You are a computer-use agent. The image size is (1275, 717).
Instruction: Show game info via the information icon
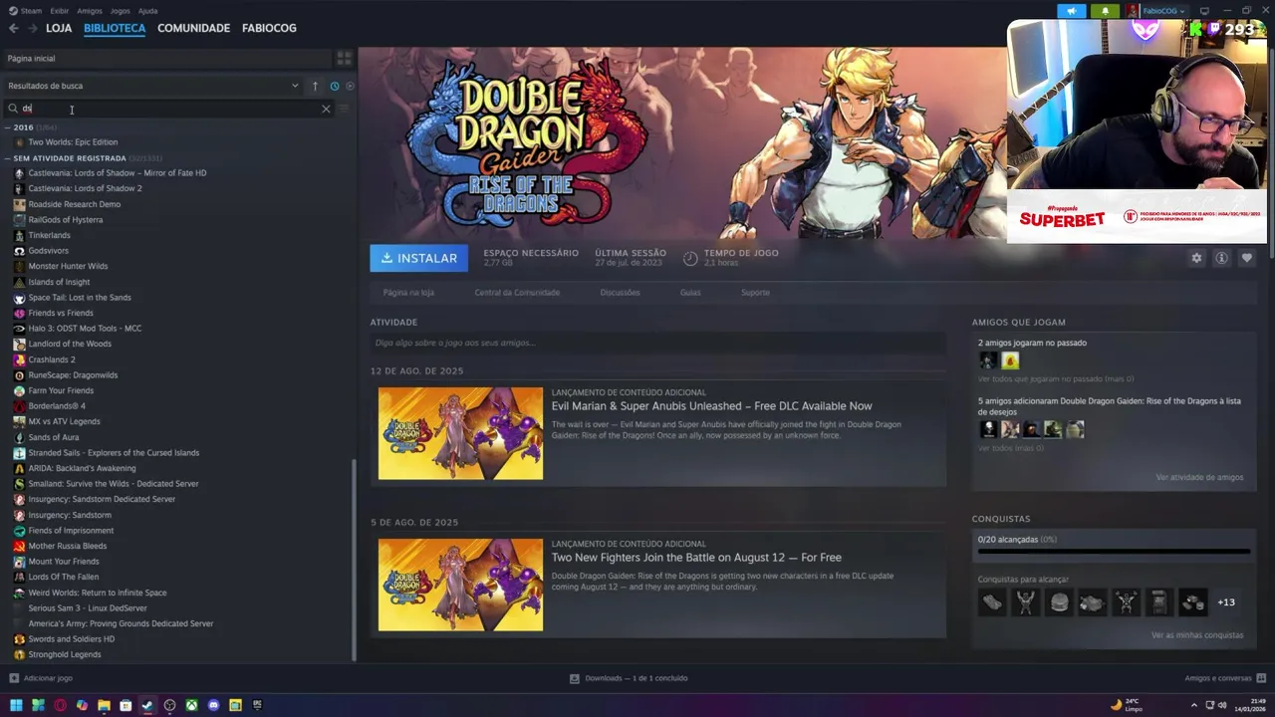(1221, 258)
